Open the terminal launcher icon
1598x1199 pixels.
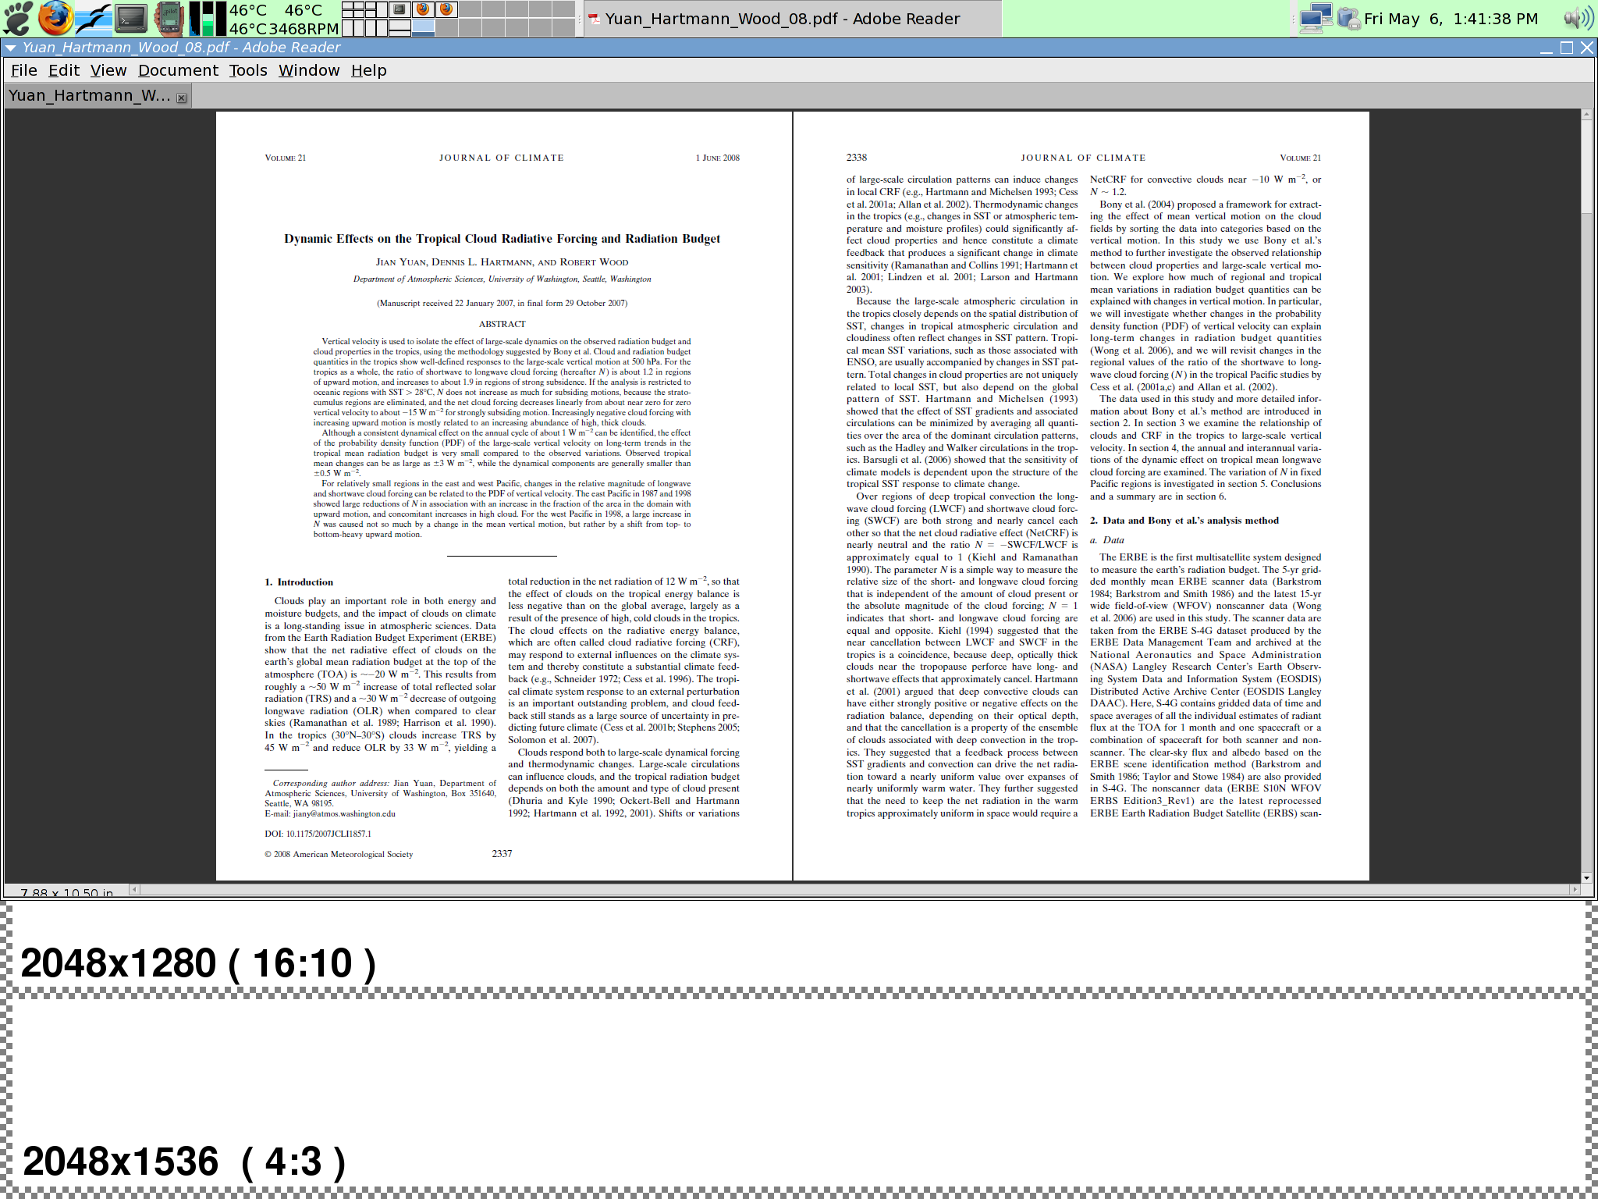(x=131, y=18)
